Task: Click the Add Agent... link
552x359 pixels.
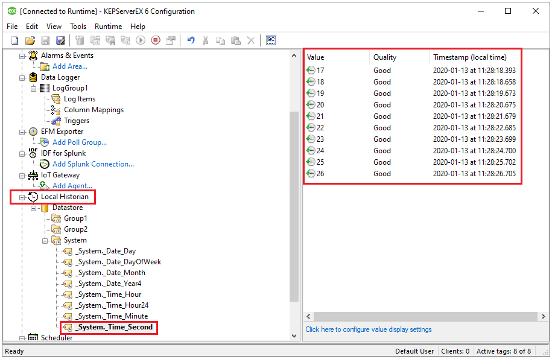Action: pyautogui.click(x=72, y=185)
